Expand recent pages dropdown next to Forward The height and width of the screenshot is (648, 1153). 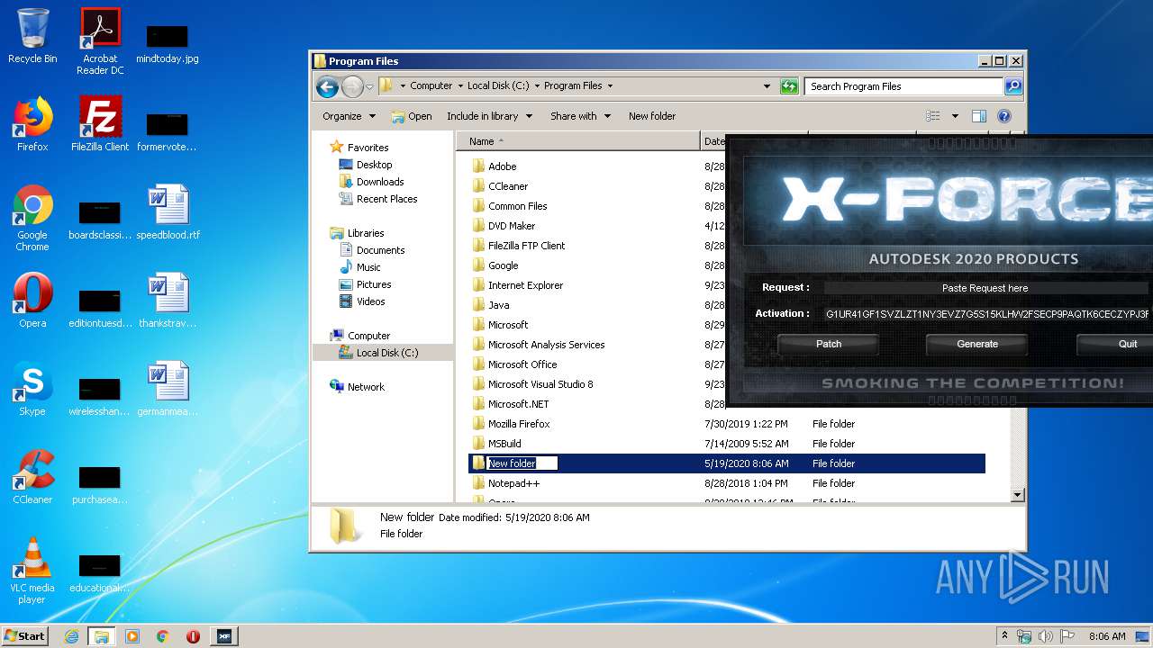pos(369,87)
